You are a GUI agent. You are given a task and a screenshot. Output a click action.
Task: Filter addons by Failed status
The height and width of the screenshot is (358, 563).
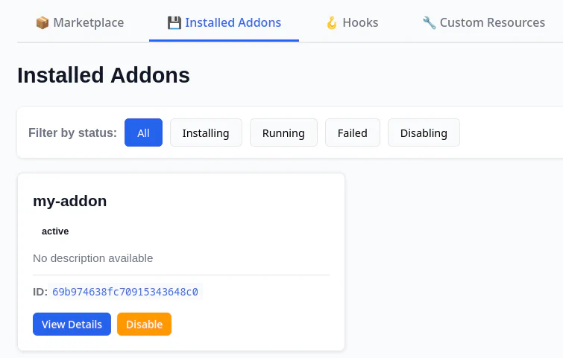[x=352, y=132]
